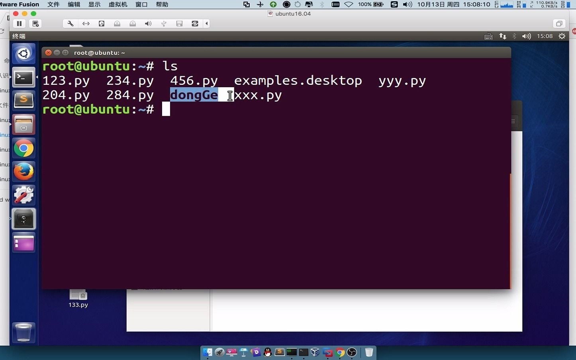Collapse the VMware device toolbar arrow
576x360 pixels.
pos(206,23)
